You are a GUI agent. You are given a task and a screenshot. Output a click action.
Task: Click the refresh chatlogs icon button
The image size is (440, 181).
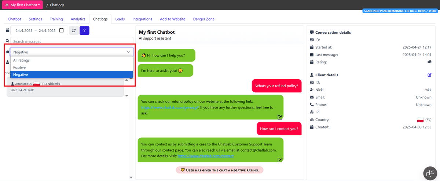point(74,31)
